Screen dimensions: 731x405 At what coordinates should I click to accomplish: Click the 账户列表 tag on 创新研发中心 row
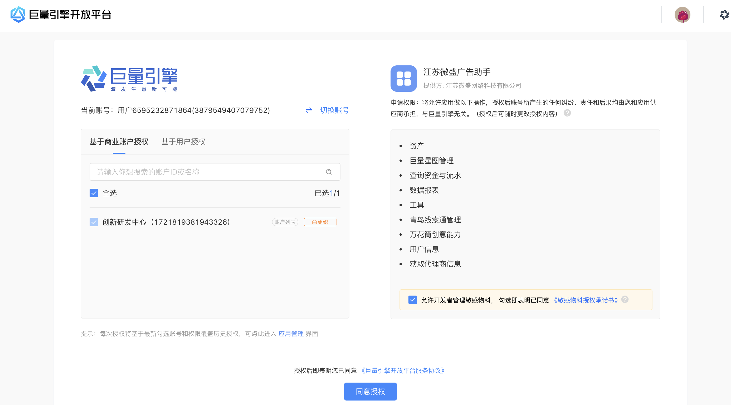coord(285,222)
